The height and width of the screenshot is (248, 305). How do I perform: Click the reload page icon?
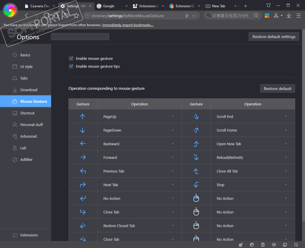coord(46,16)
